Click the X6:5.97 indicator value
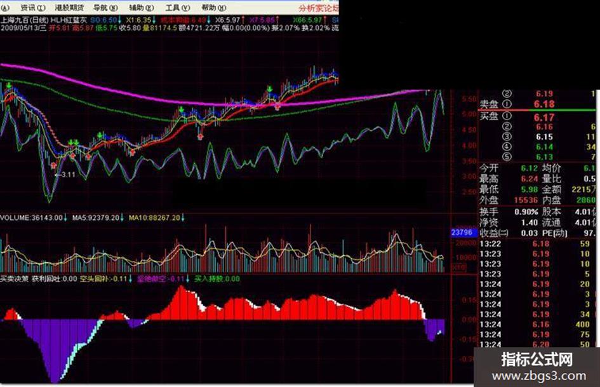This screenshot has width=600, height=387. pos(227,20)
